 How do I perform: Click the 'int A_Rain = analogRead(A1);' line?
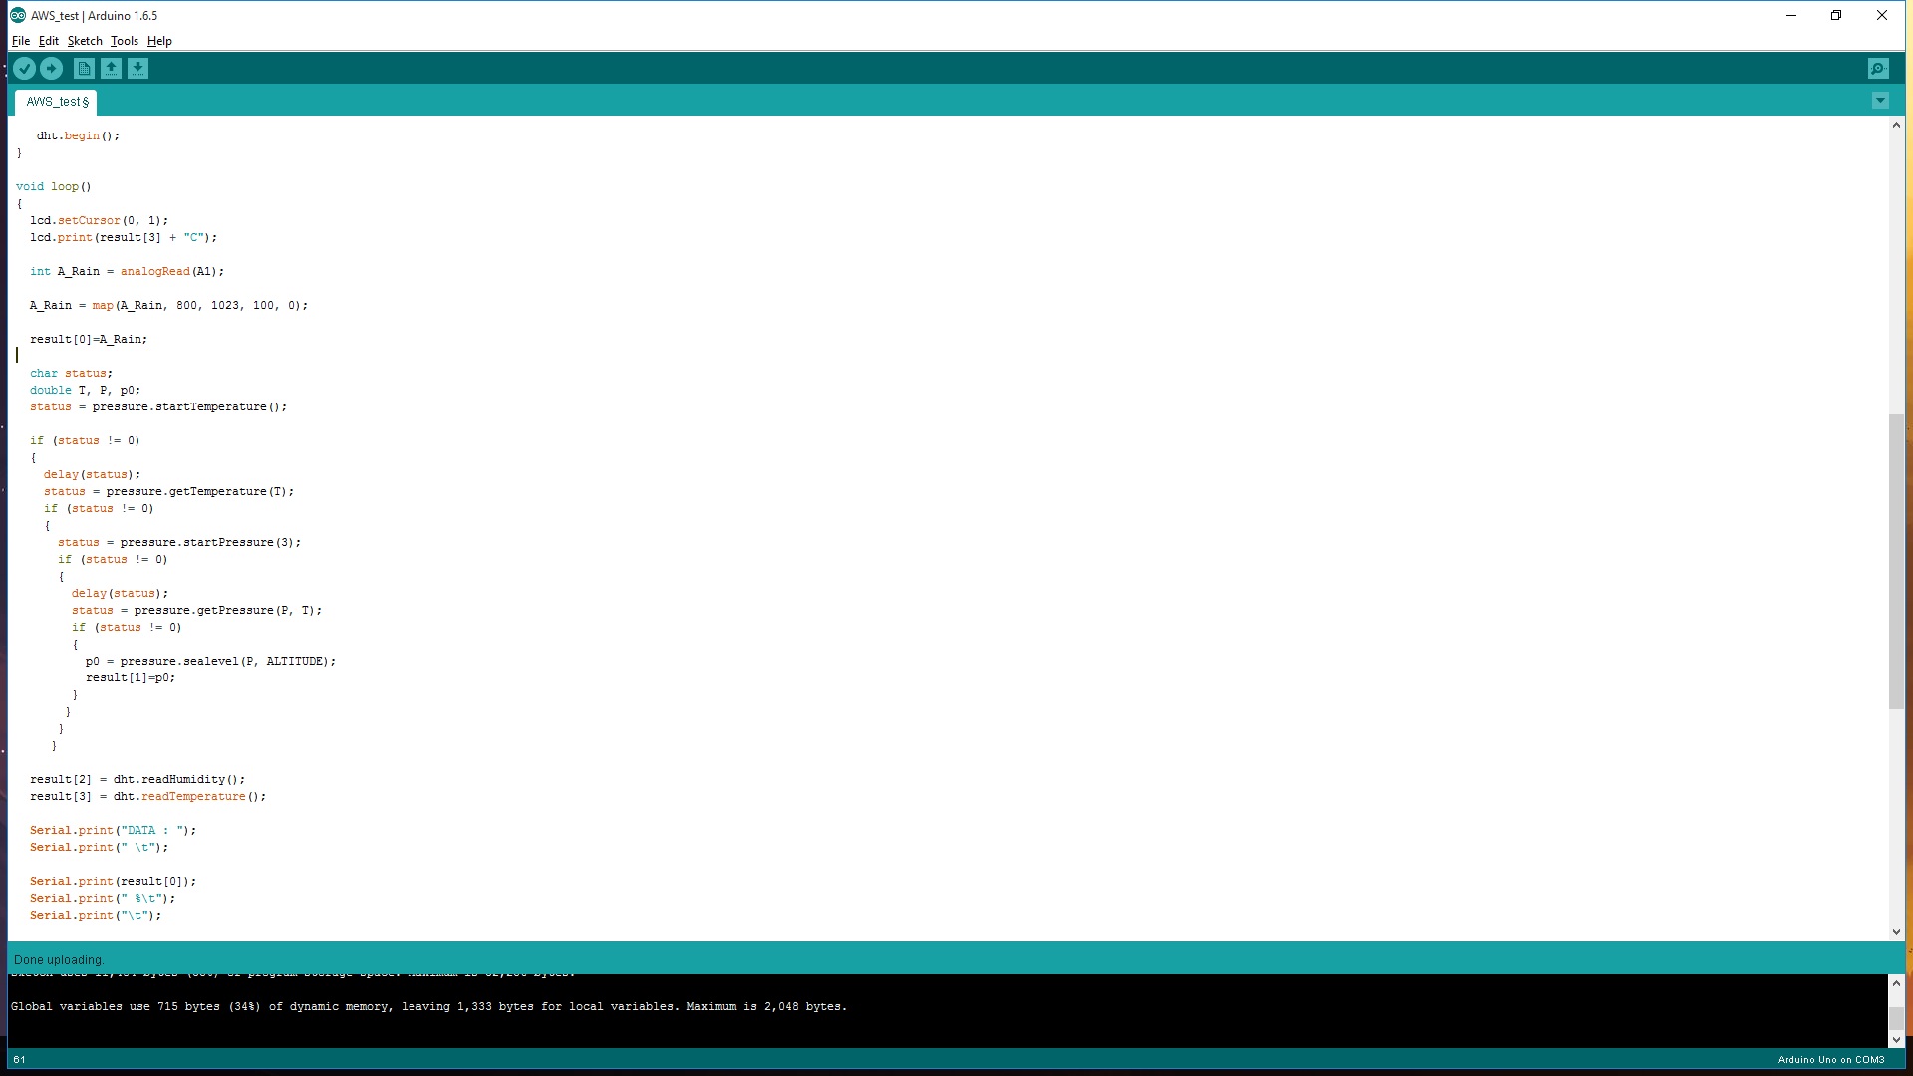(127, 272)
